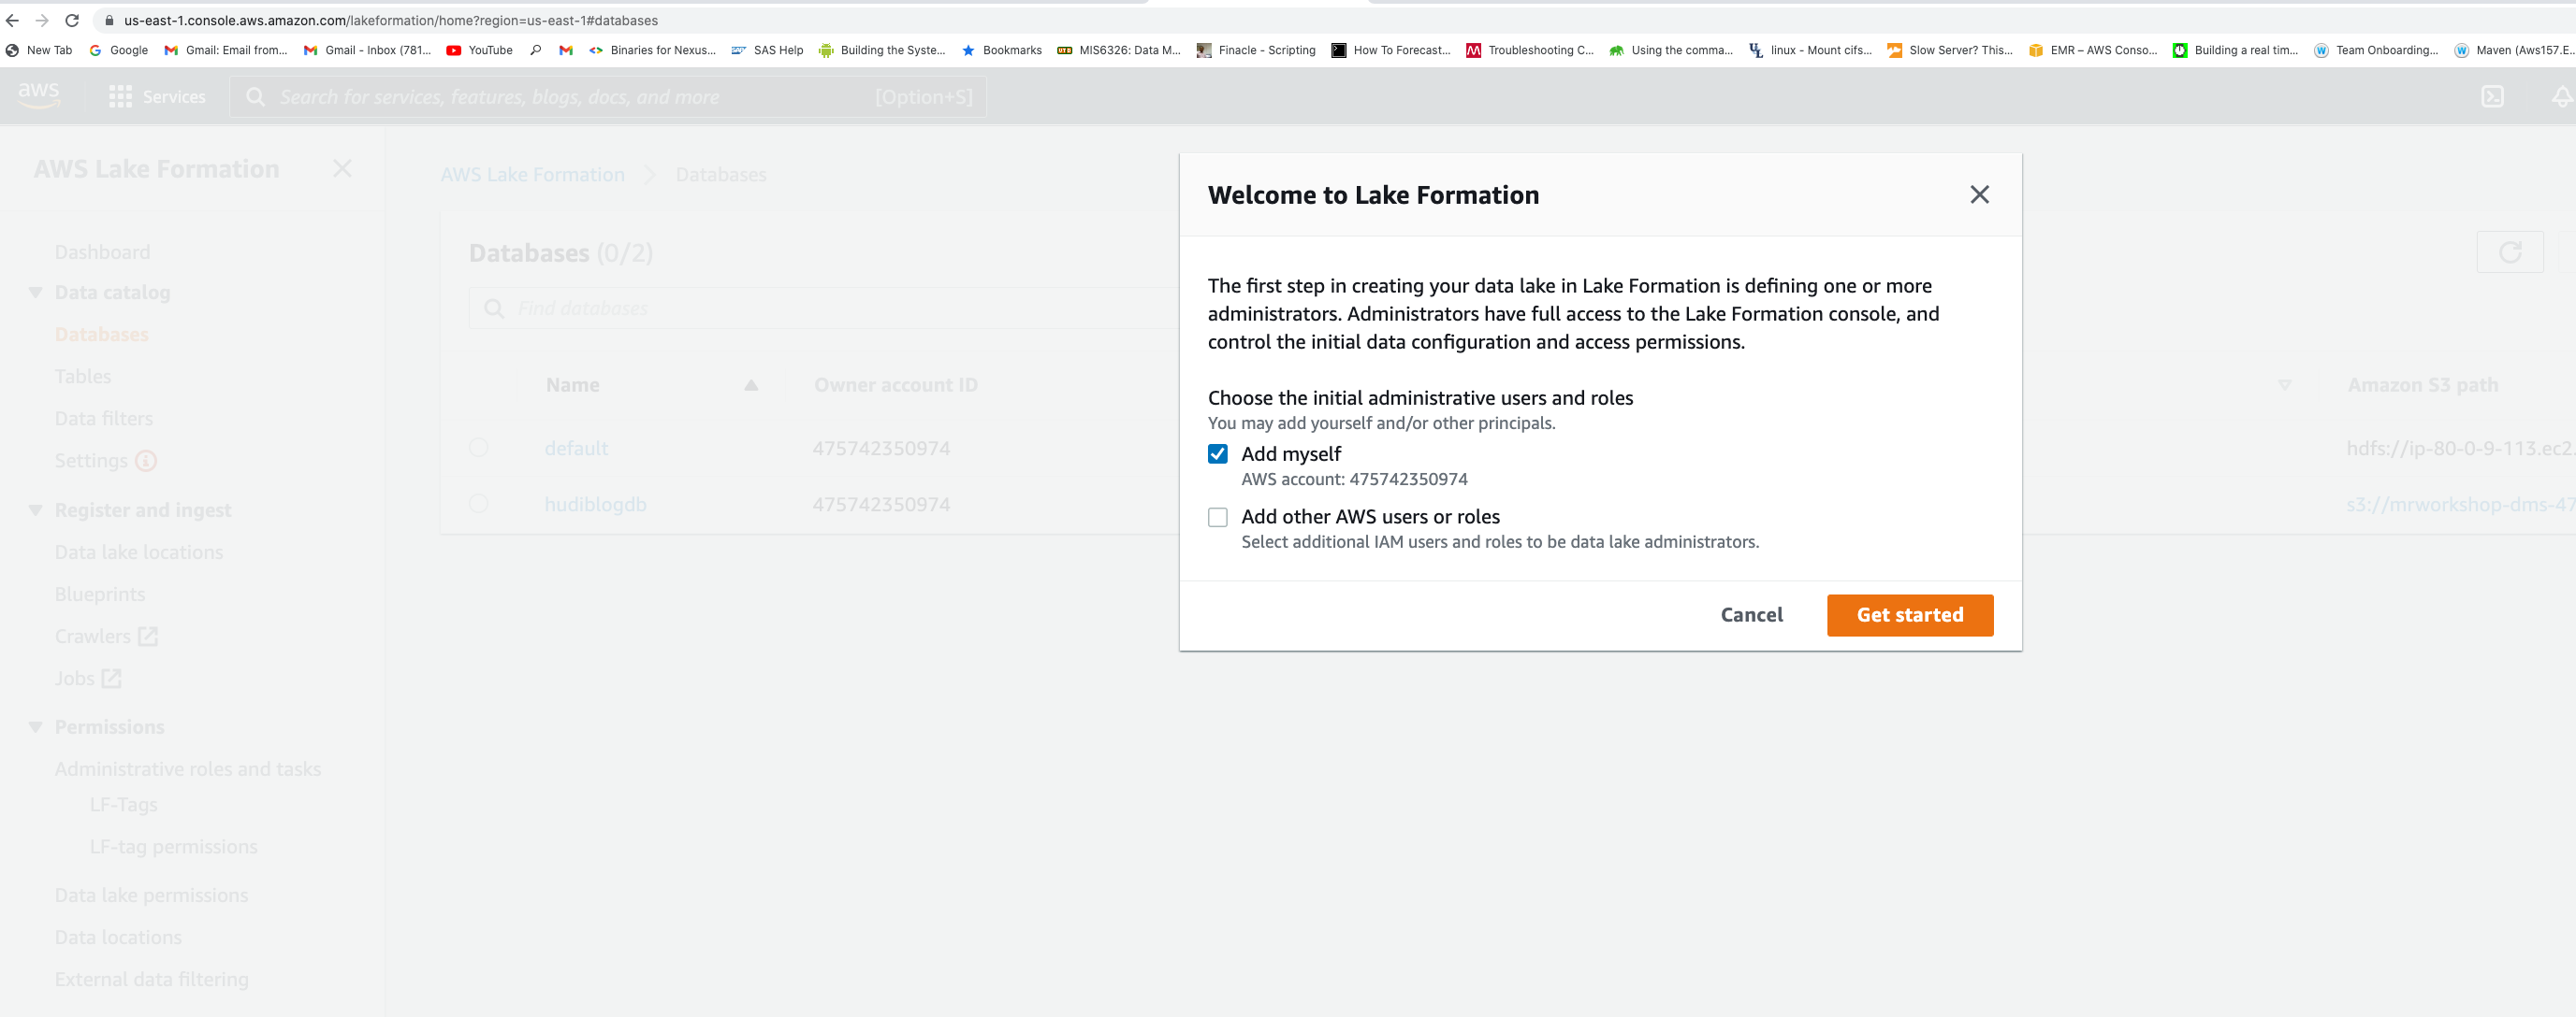Image resolution: width=2576 pixels, height=1017 pixels.
Task: Select the default database radio button
Action: point(478,448)
